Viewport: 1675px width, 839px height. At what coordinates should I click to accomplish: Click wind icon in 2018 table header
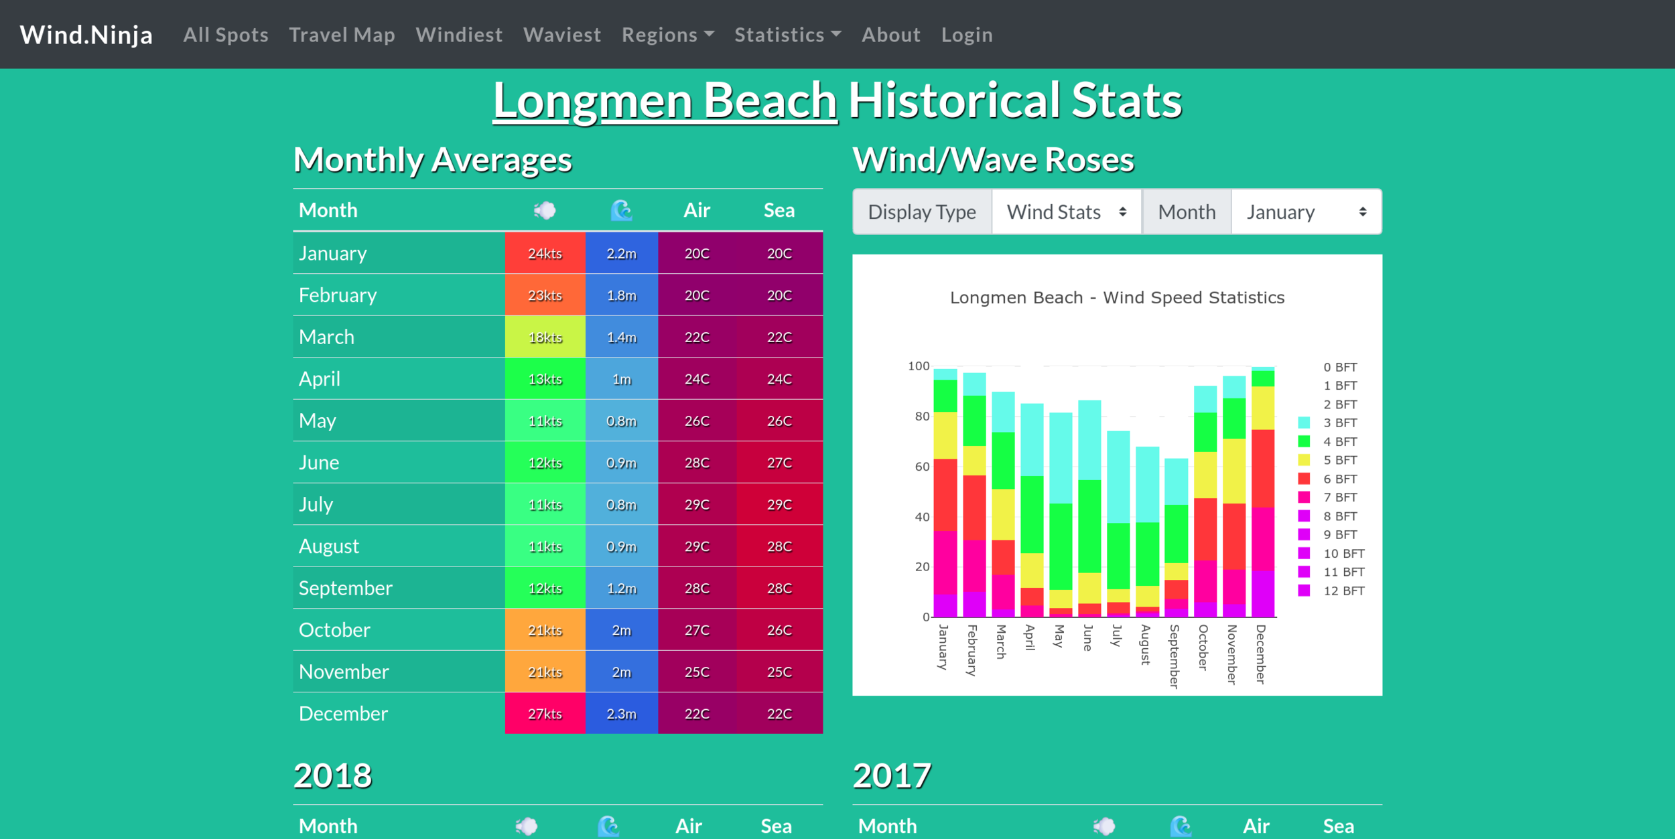(x=527, y=826)
